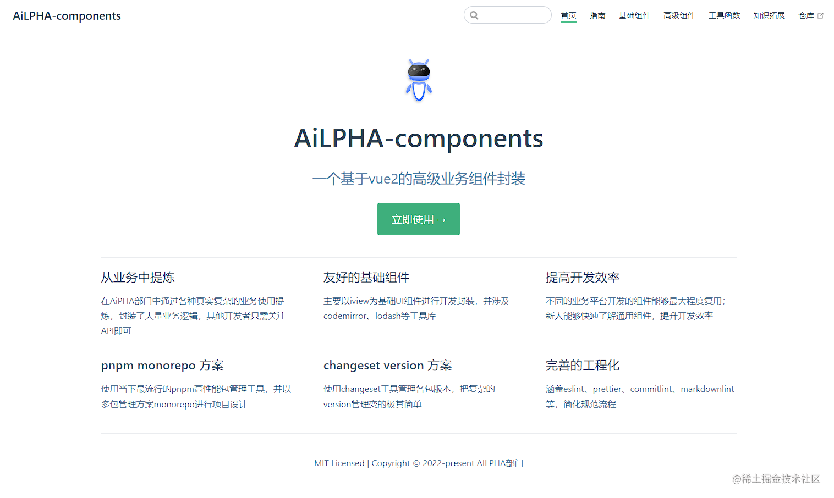Click the search magnifier icon
This screenshot has width=834, height=498.
pyautogui.click(x=474, y=15)
